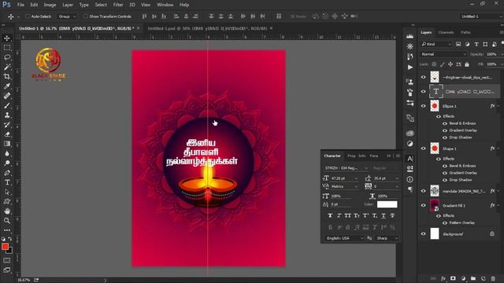Enable the Auto-Select checkbox
This screenshot has width=504, height=283.
pos(28,17)
